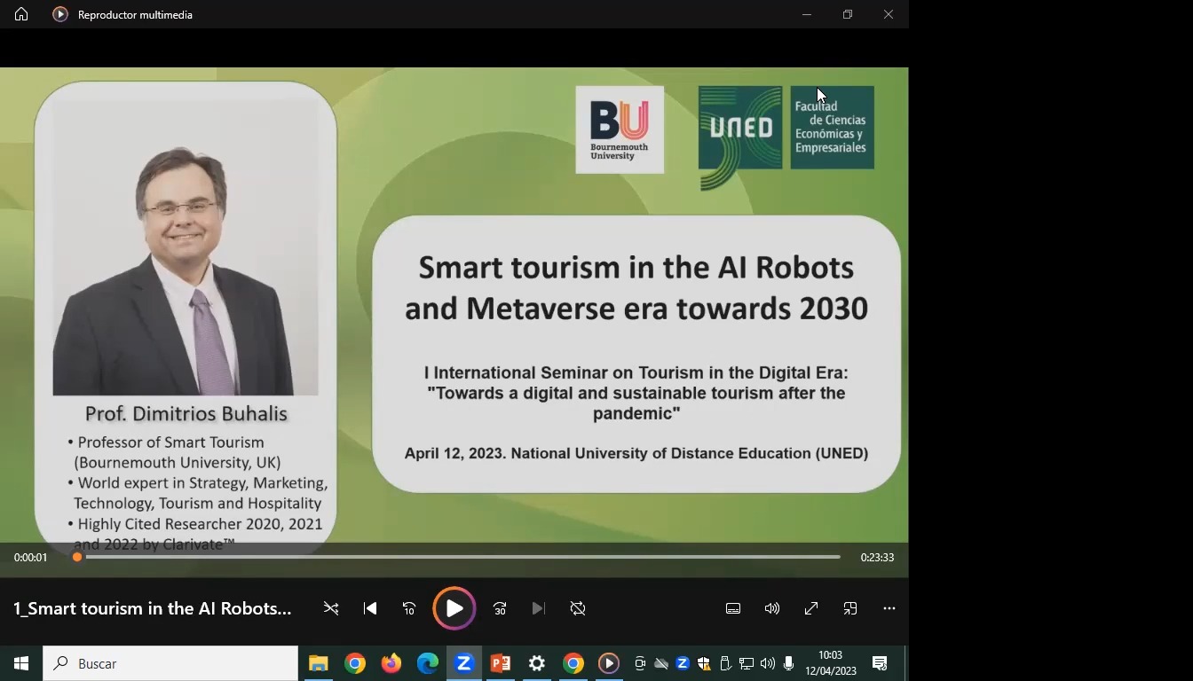Viewport: 1193px width, 681px height.
Task: Open the subtitles and captions menu
Action: tap(733, 608)
